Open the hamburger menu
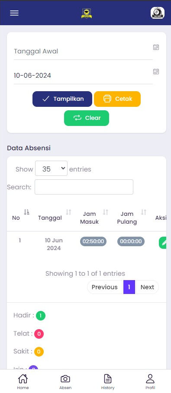171x393 pixels. [14, 13]
